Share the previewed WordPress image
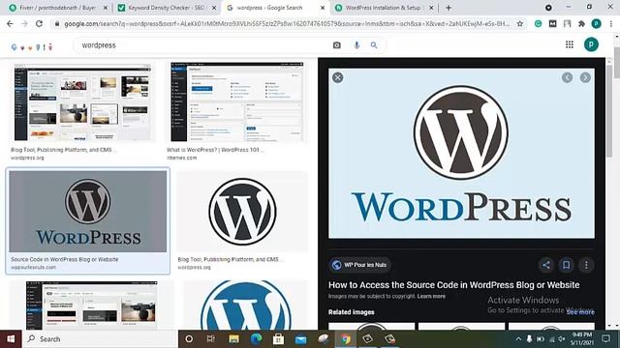Image resolution: width=620 pixels, height=348 pixels. tap(546, 265)
